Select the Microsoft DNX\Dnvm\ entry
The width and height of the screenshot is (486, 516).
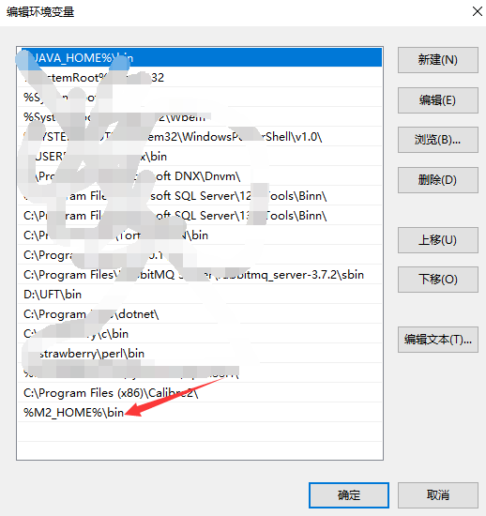pos(200,176)
